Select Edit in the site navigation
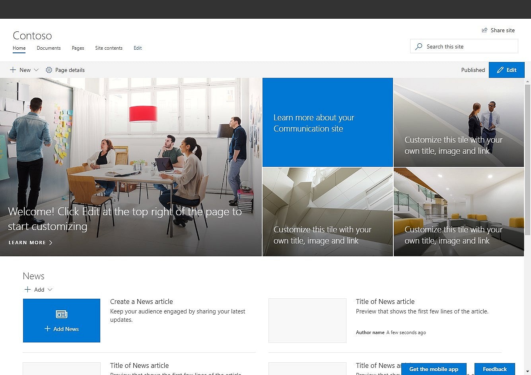Image resolution: width=531 pixels, height=375 pixels. pos(138,48)
